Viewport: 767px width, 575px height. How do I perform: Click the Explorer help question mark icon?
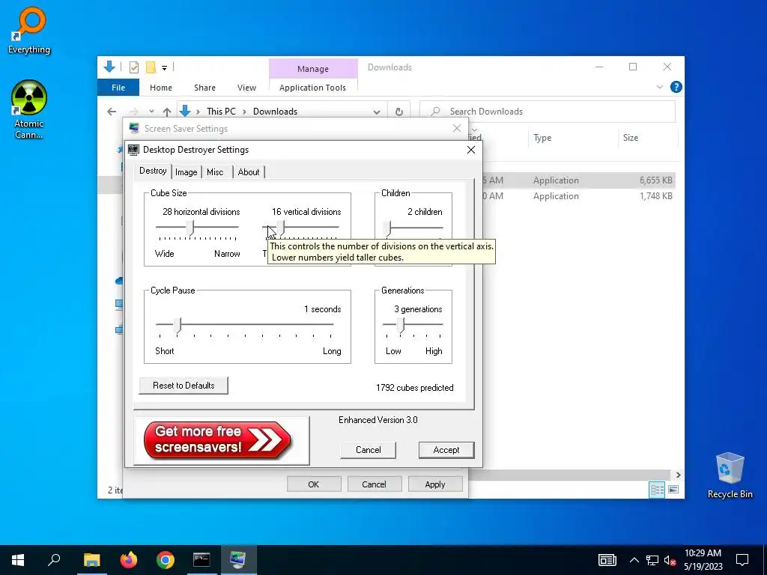[676, 87]
